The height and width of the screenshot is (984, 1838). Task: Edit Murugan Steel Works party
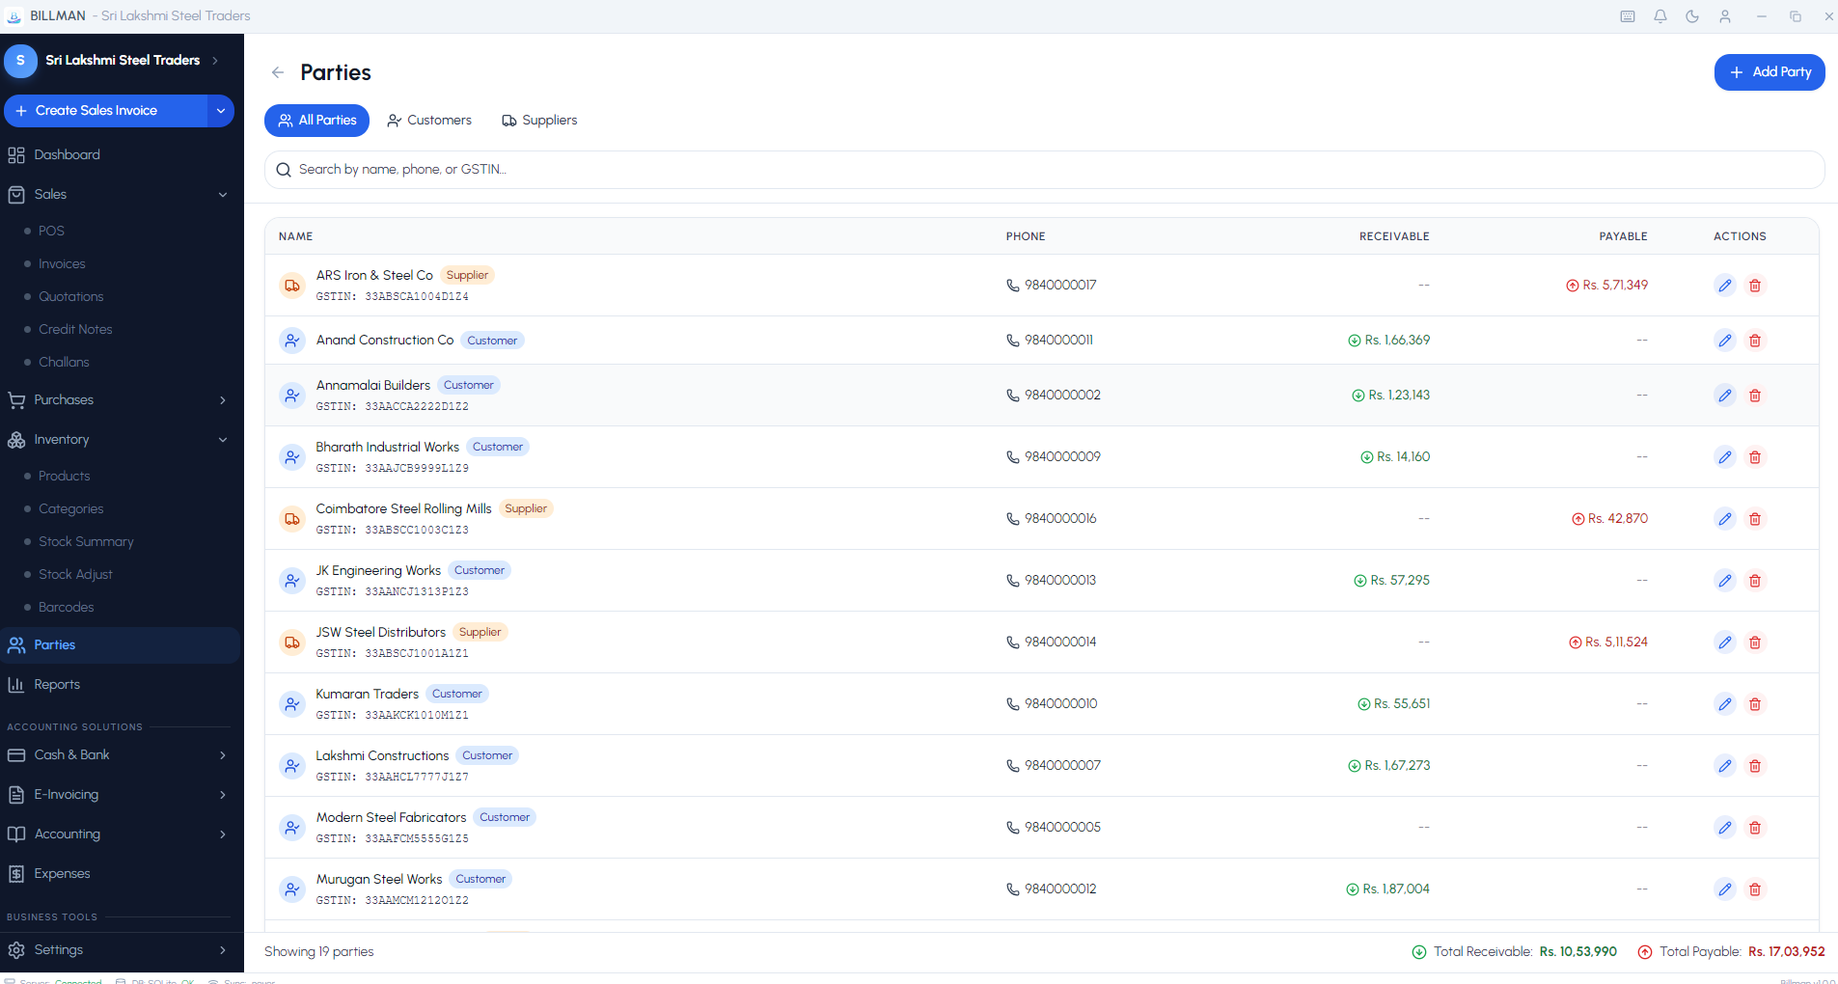click(1725, 889)
